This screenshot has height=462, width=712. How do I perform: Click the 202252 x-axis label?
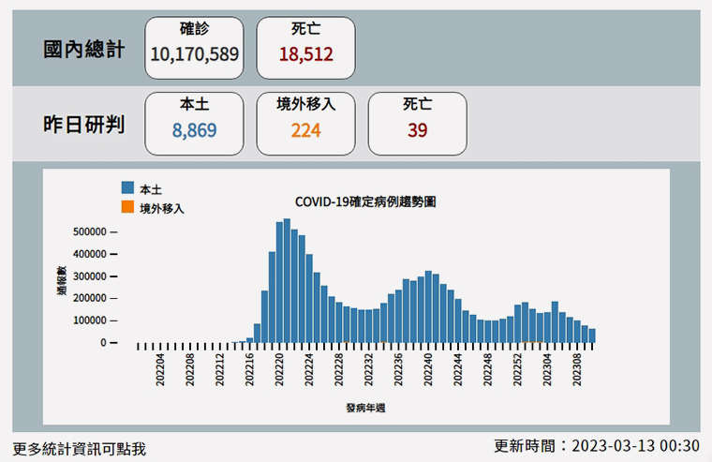518,370
